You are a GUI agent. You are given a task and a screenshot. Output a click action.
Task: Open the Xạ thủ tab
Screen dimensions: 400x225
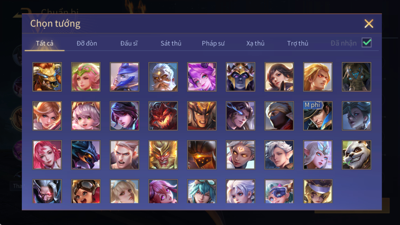255,43
